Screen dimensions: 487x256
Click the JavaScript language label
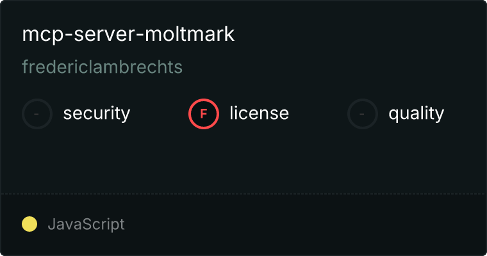86,224
